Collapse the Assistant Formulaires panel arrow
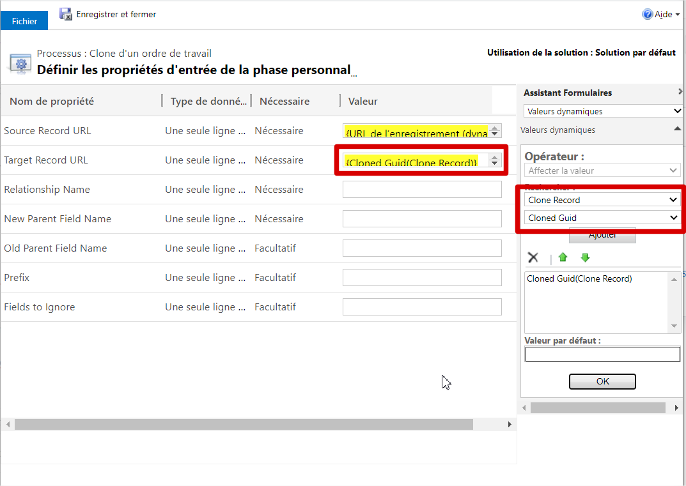The width and height of the screenshot is (686, 486). 680,93
